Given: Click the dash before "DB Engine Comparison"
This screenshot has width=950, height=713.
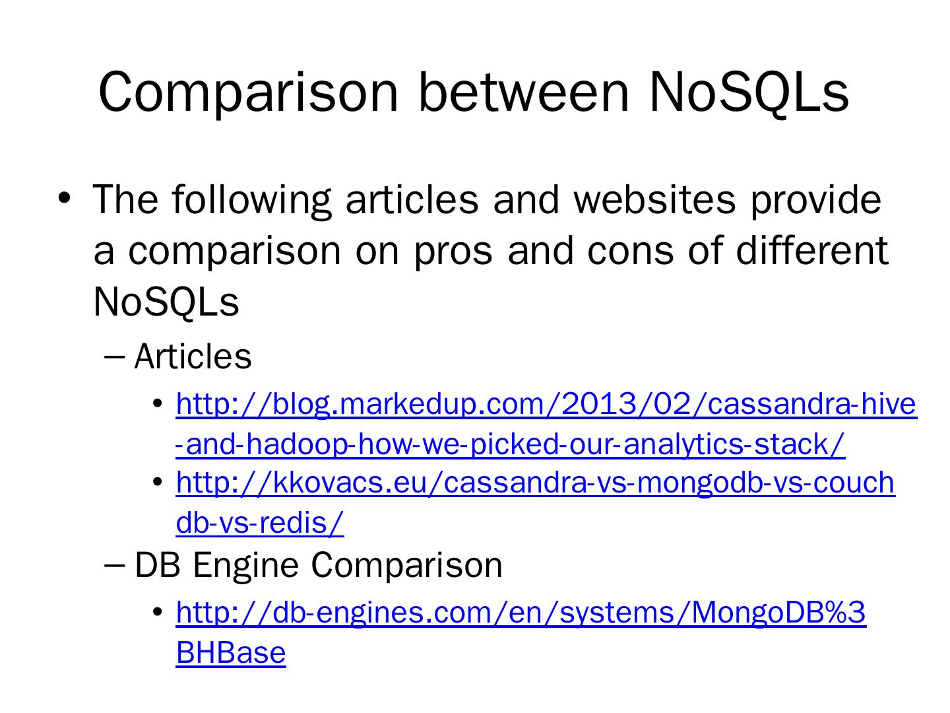Looking at the screenshot, I should pyautogui.click(x=114, y=566).
